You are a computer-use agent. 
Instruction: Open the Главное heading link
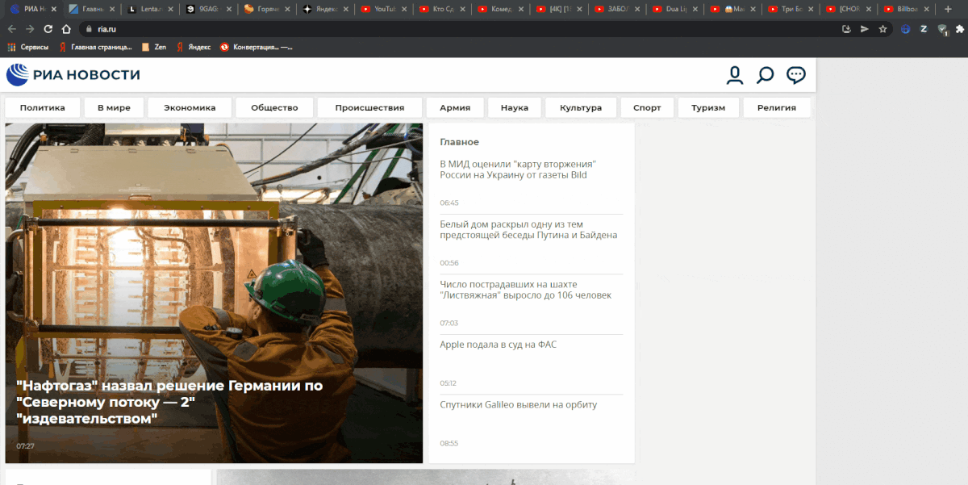coord(460,142)
